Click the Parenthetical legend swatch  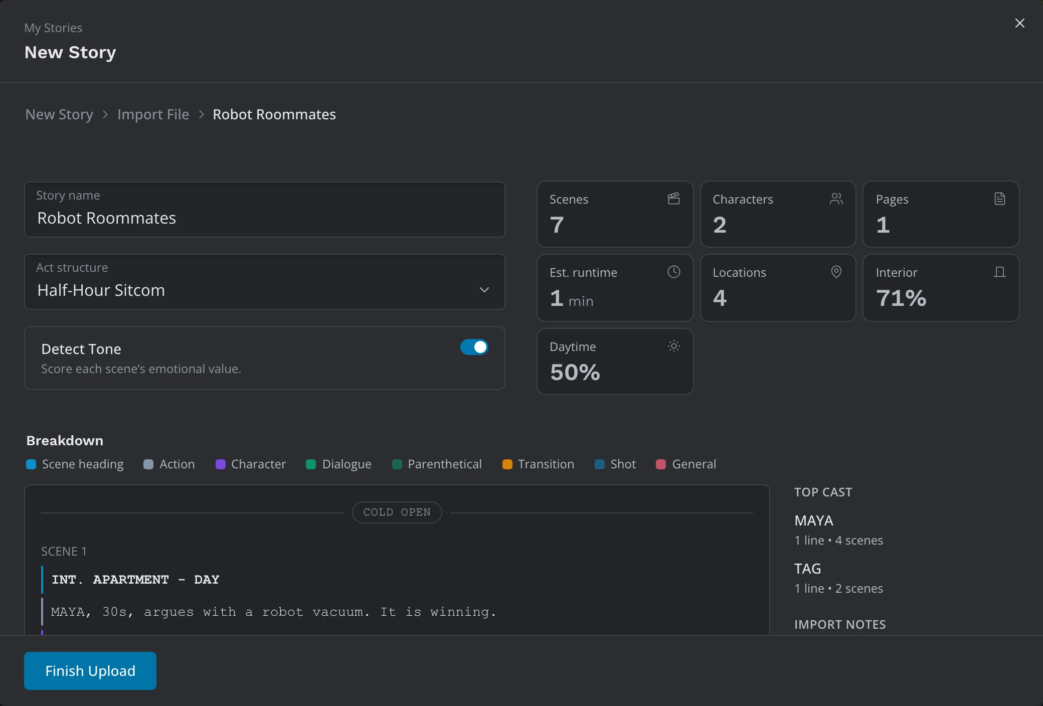click(x=397, y=464)
